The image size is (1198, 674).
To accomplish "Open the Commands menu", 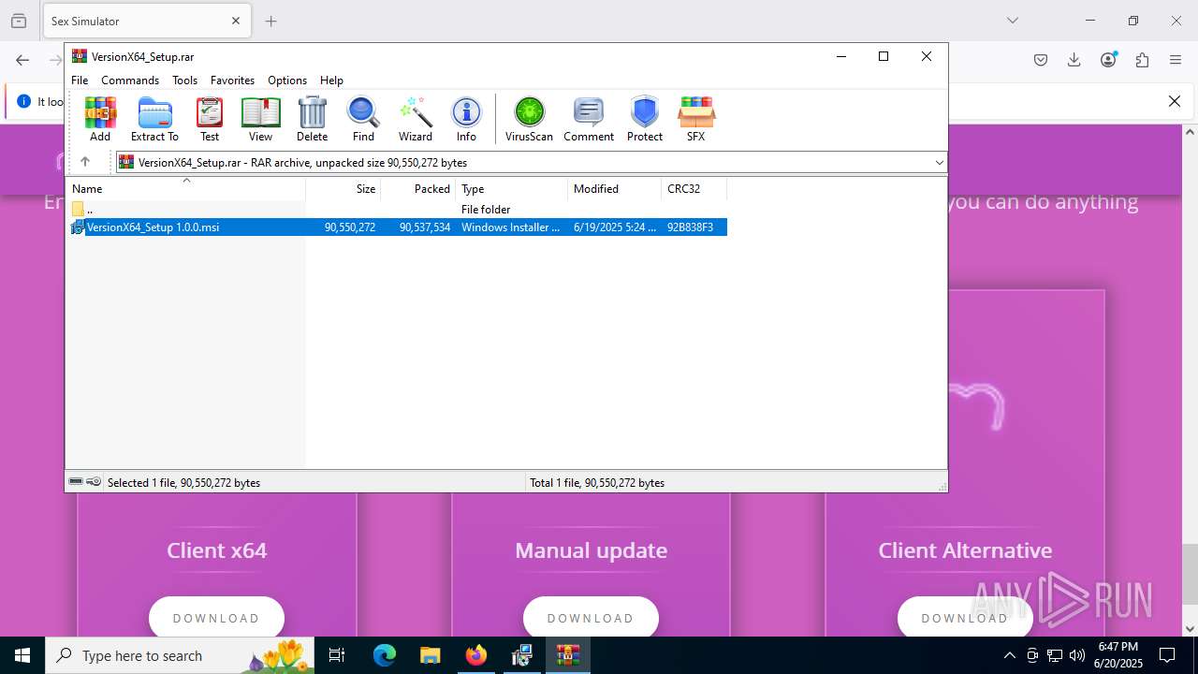I will click(x=130, y=81).
